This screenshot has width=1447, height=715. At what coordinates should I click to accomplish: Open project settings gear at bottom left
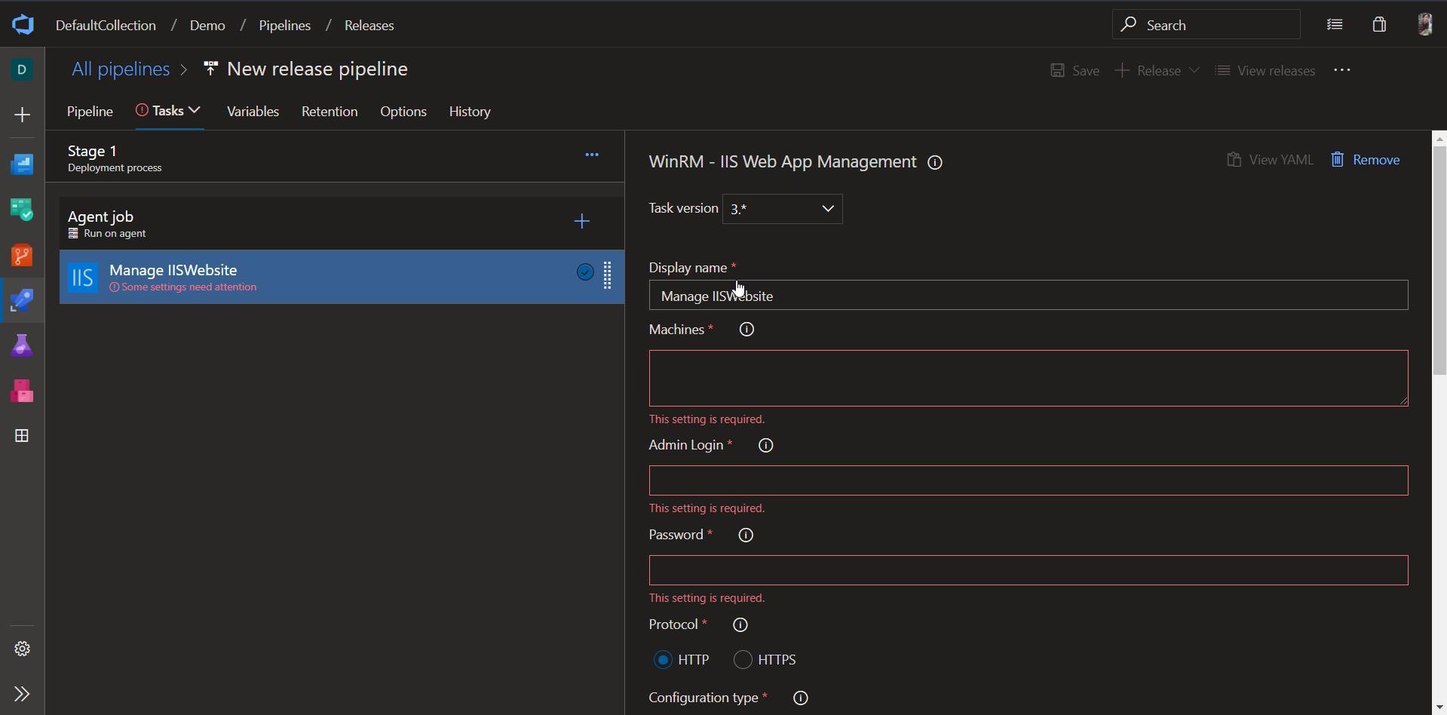pyautogui.click(x=22, y=648)
